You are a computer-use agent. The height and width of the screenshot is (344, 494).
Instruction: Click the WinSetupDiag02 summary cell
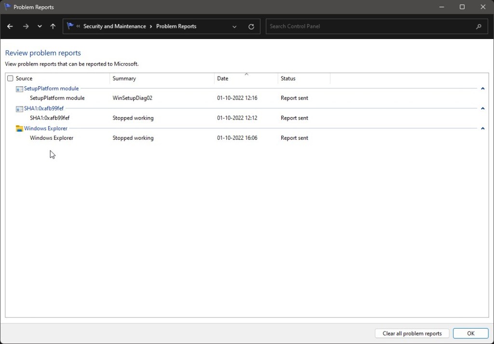[x=132, y=98]
